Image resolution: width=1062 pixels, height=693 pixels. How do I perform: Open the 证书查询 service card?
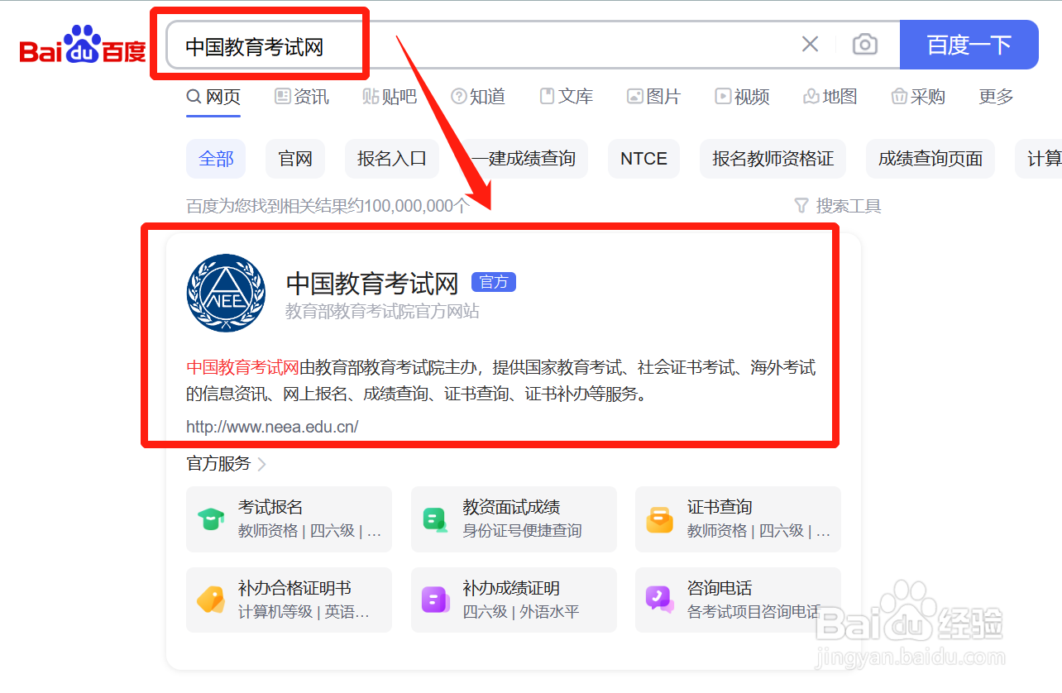(738, 519)
